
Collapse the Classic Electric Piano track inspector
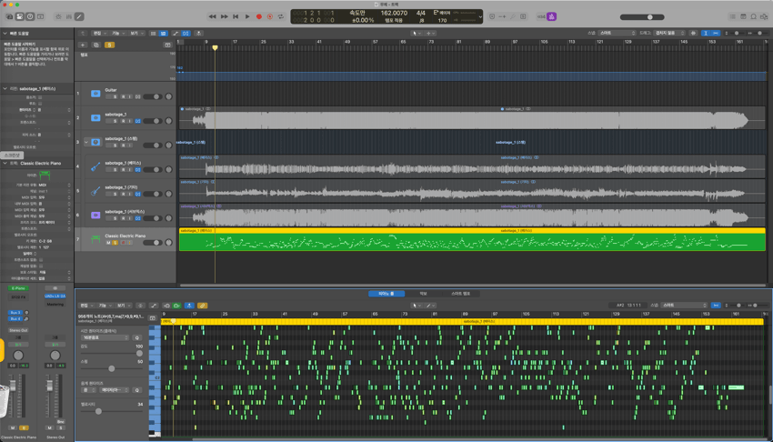[5, 164]
